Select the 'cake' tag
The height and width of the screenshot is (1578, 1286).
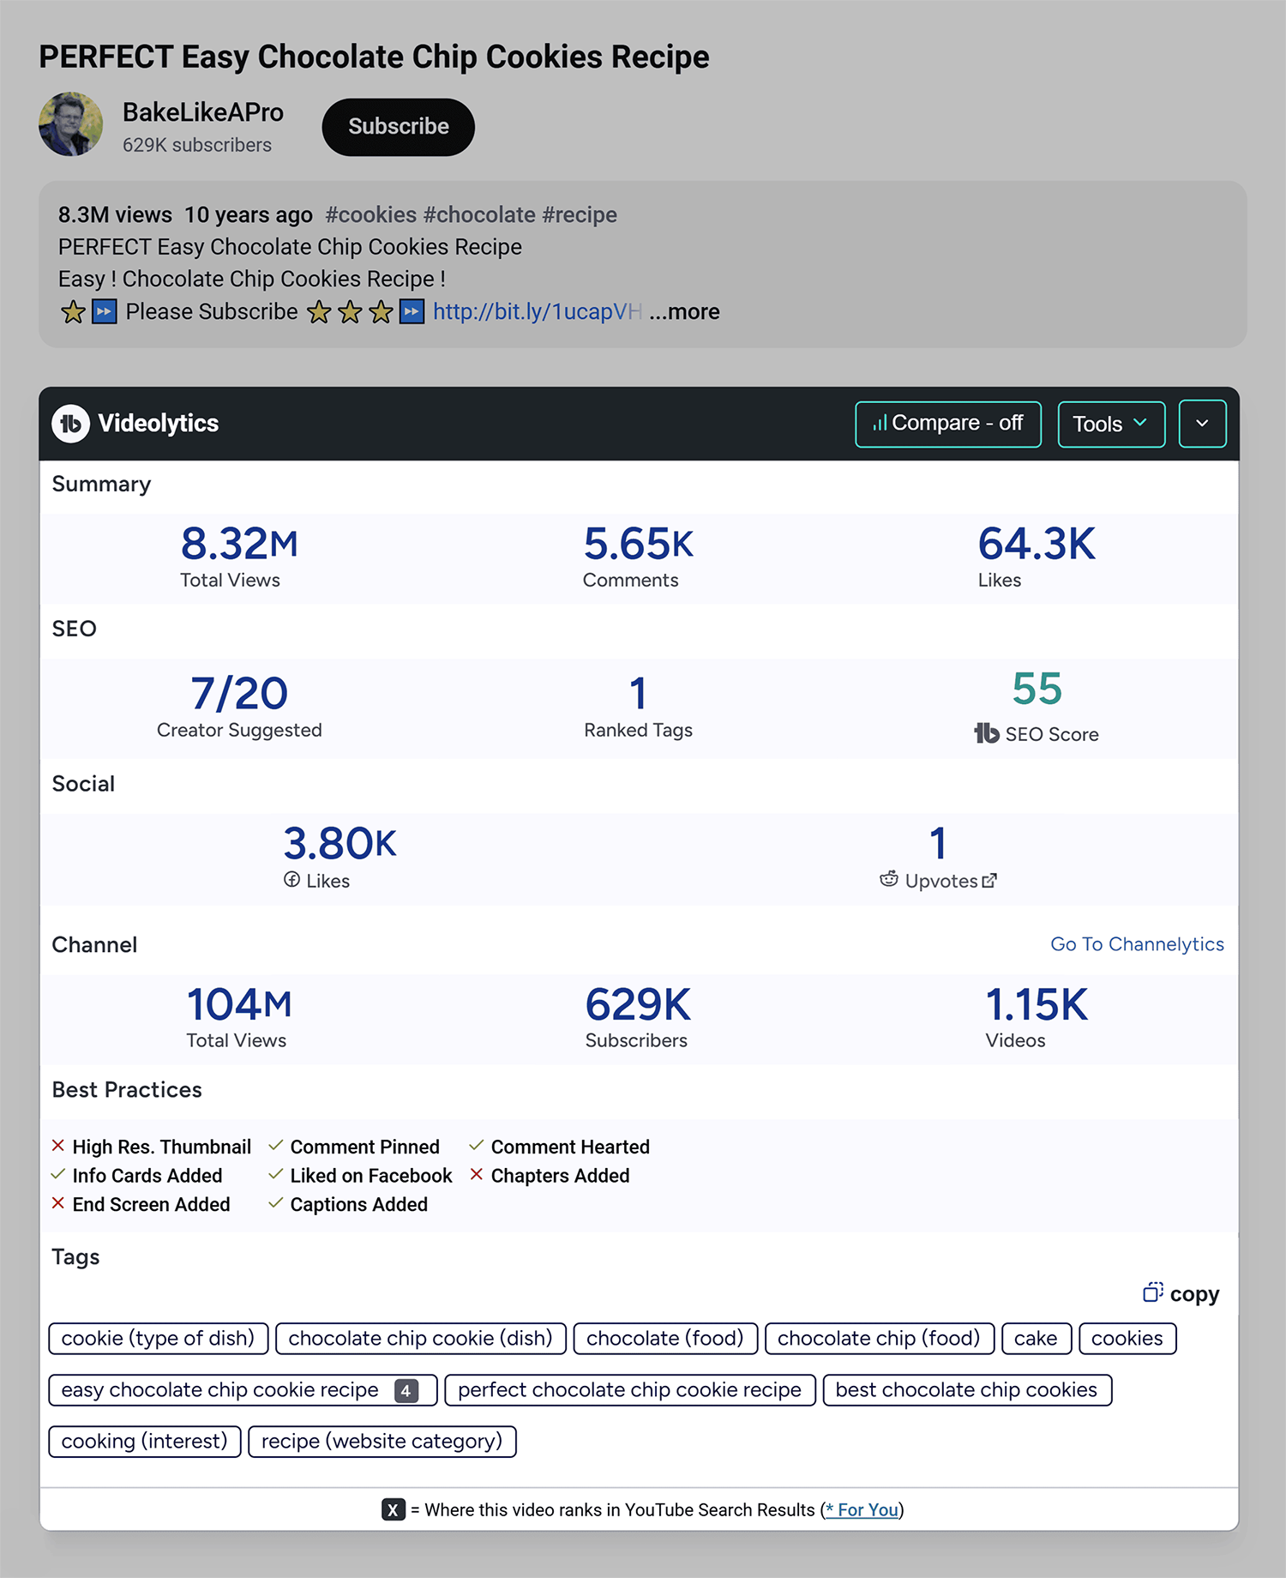(1037, 1339)
